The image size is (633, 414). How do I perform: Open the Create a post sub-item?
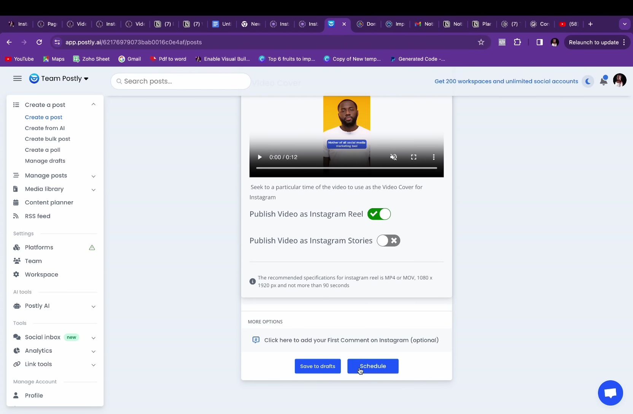43,117
